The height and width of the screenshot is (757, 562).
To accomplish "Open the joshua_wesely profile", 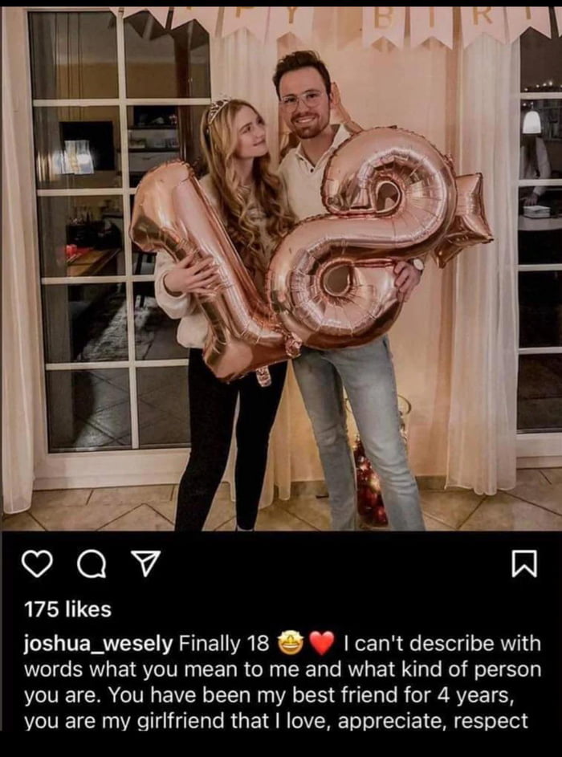I will coord(98,645).
